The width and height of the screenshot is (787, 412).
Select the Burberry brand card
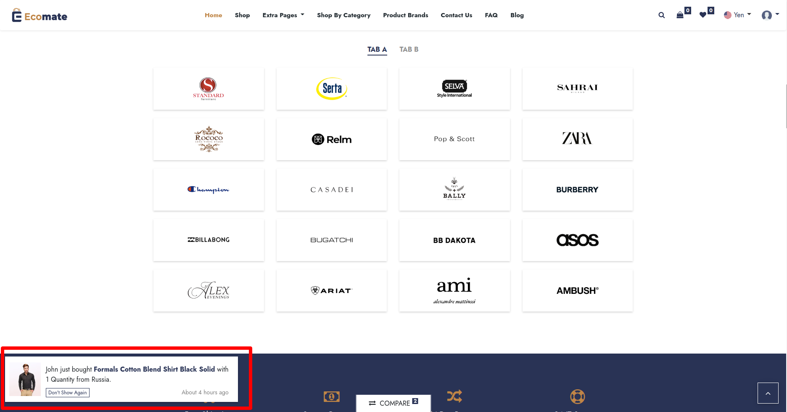click(578, 190)
